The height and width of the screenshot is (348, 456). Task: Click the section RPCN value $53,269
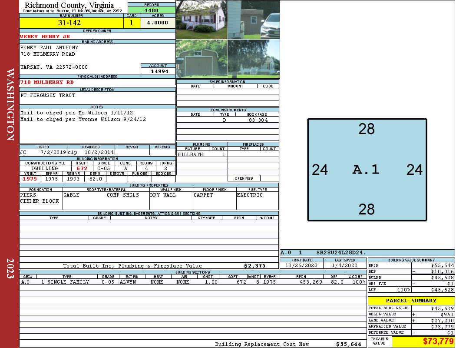(311, 282)
